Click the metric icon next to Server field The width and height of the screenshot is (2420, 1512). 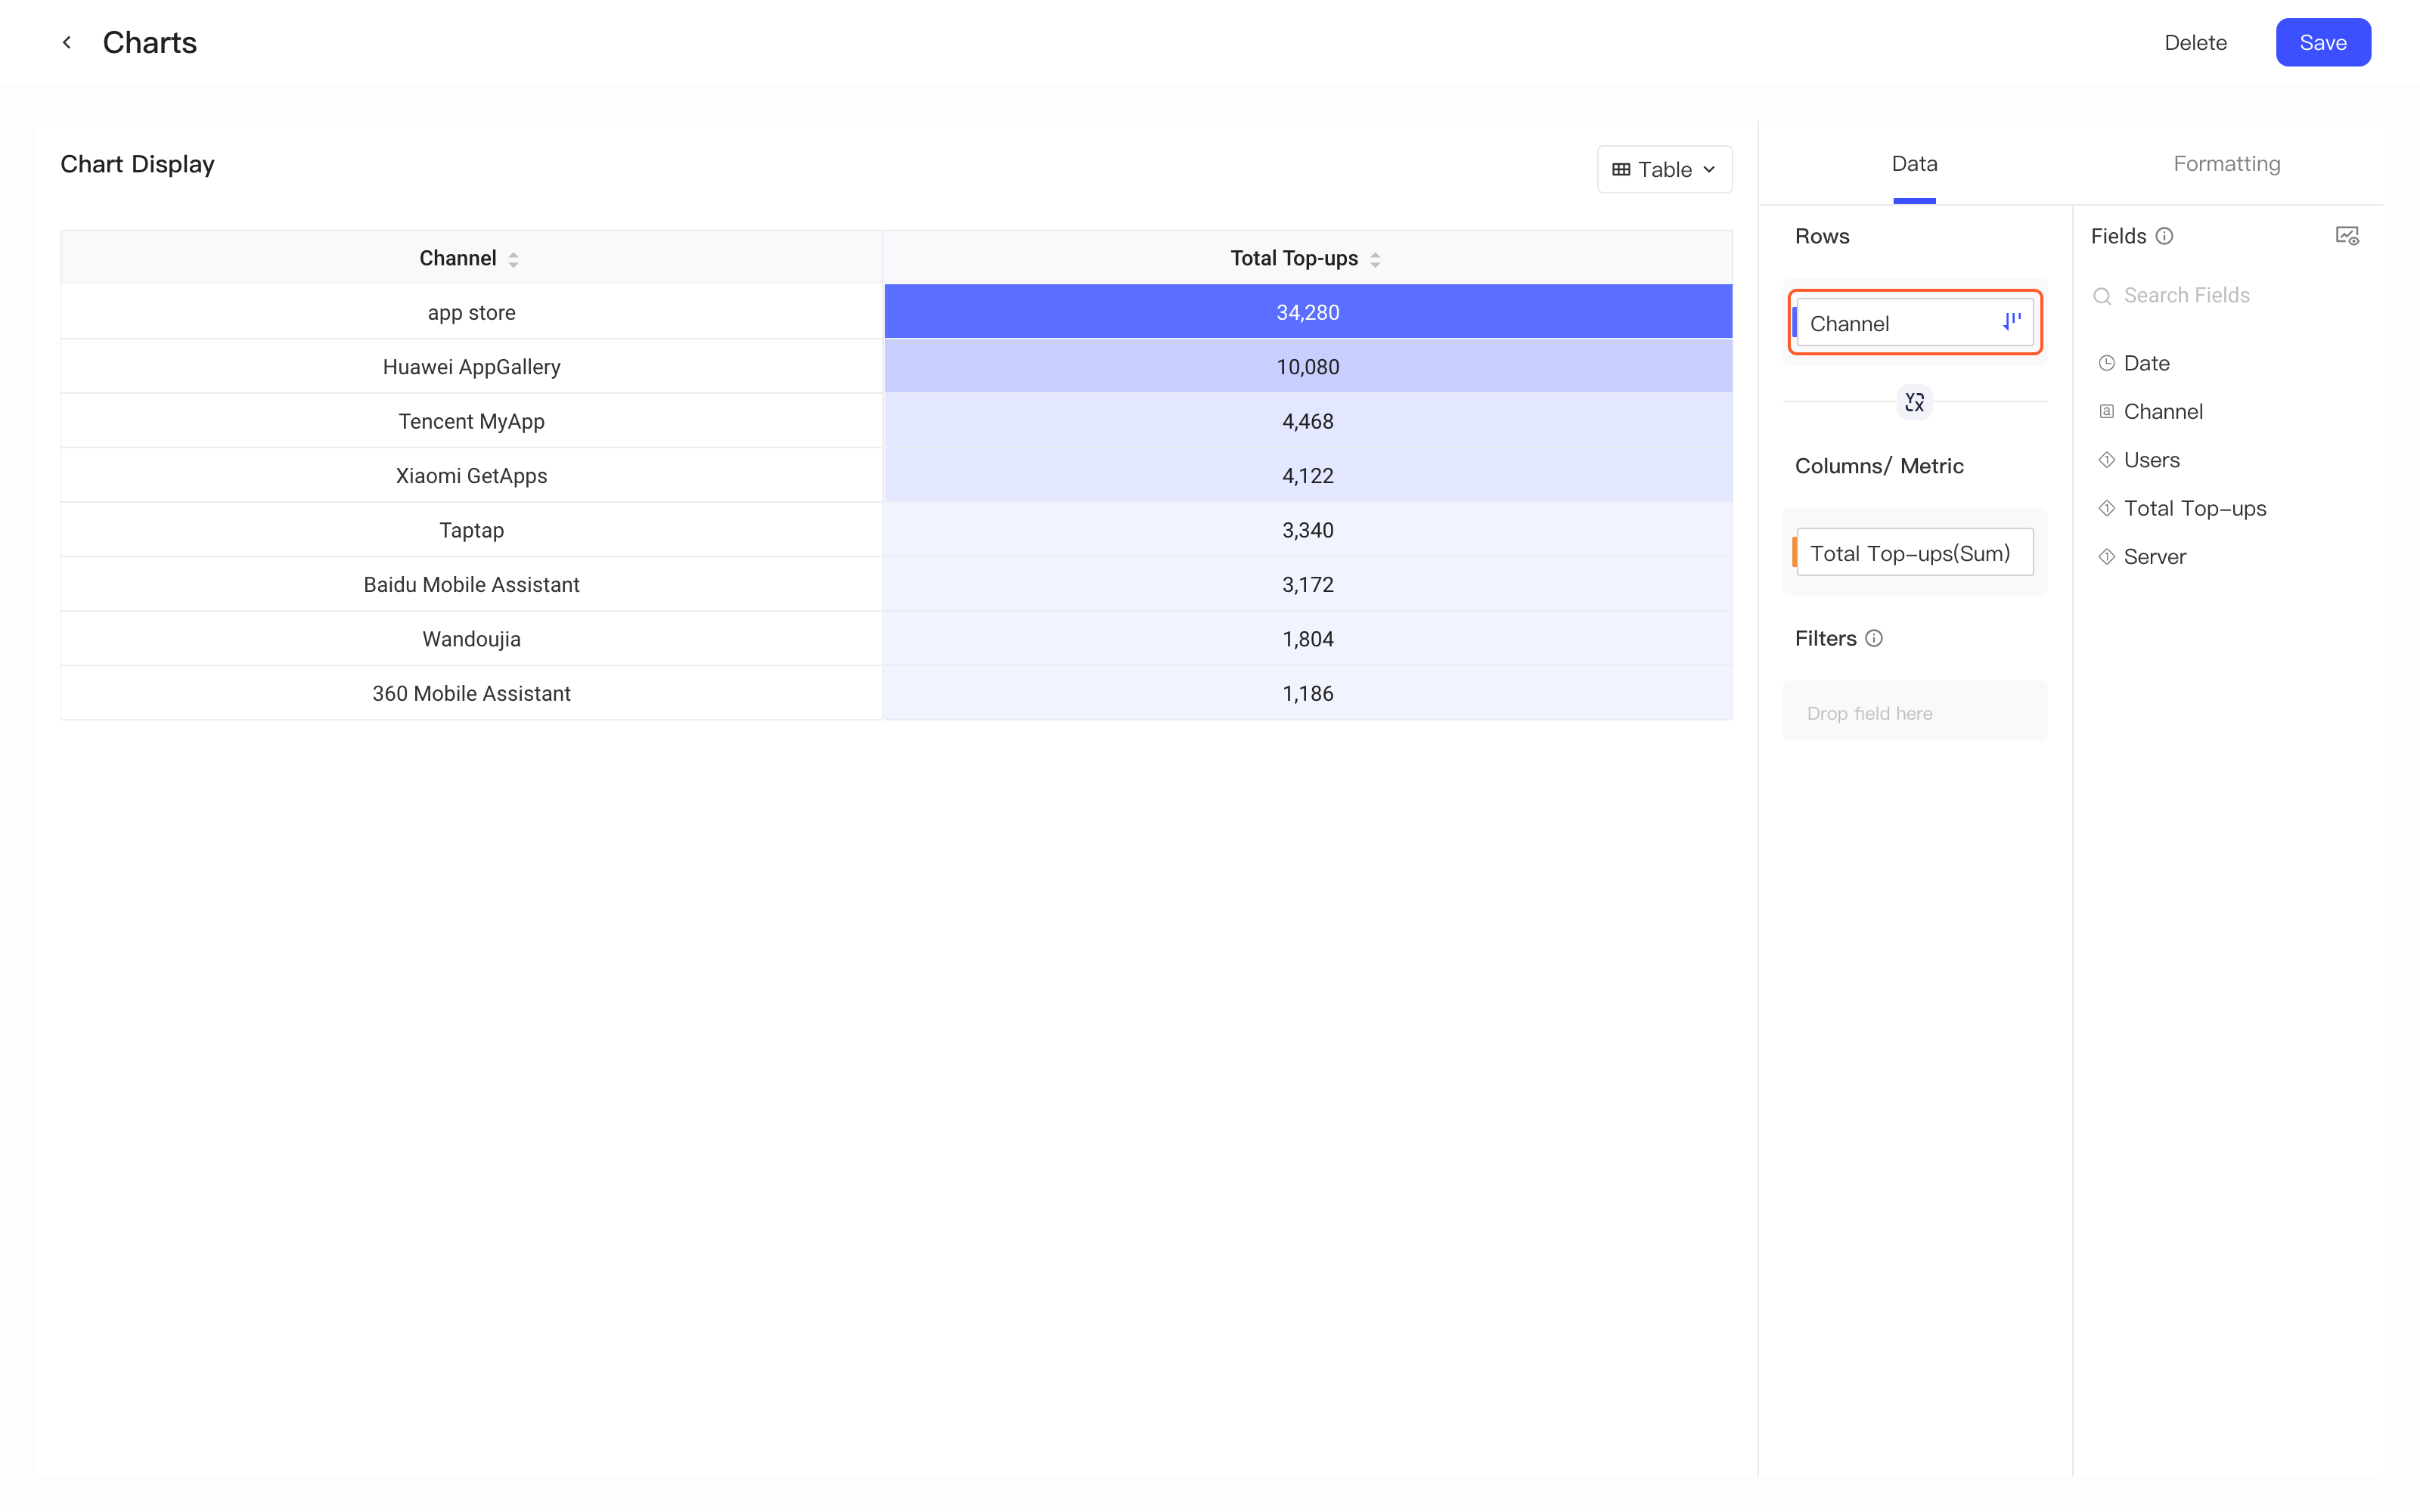pos(2106,557)
